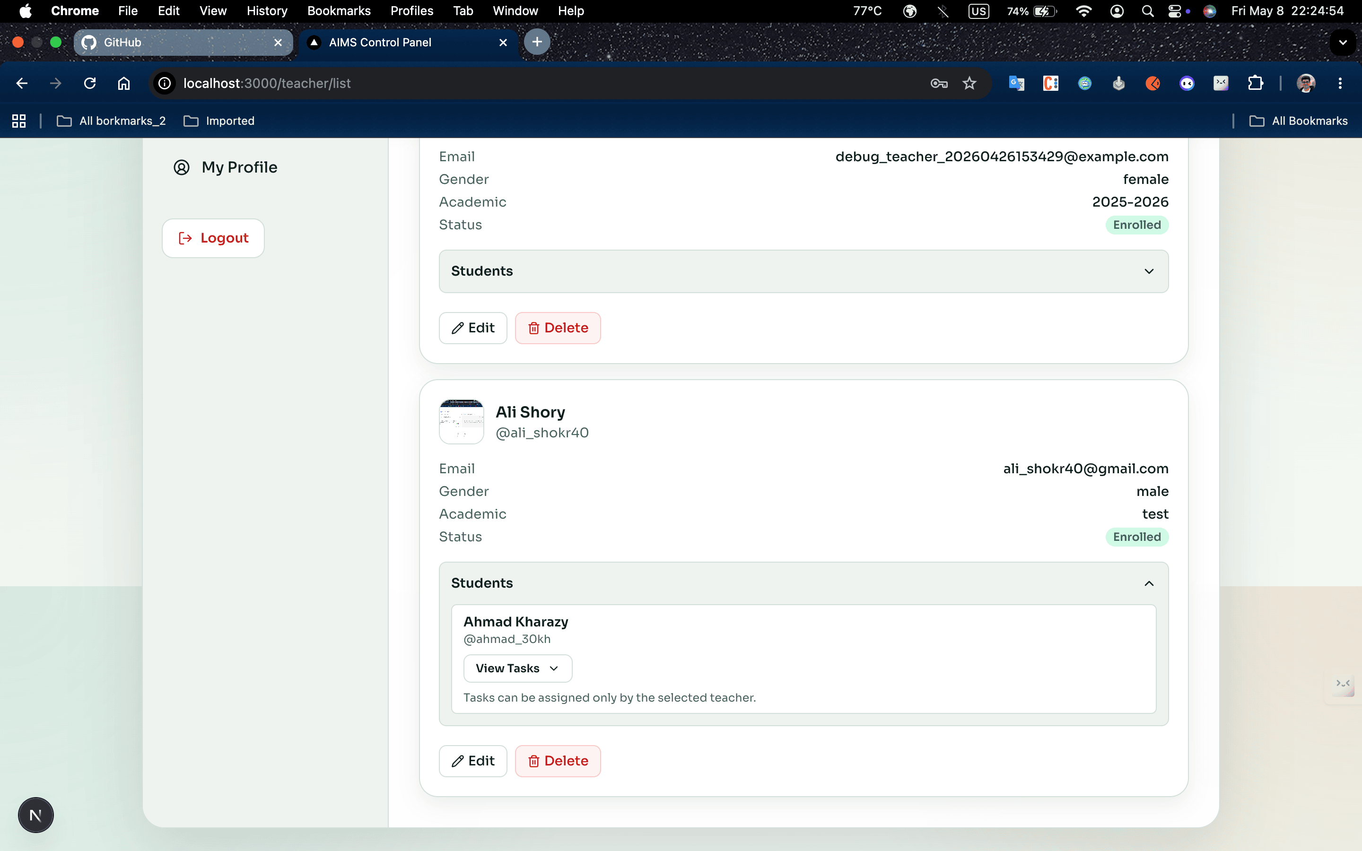Viewport: 1362px width, 851px height.
Task: Open macOS Control Center
Action: (x=1175, y=11)
